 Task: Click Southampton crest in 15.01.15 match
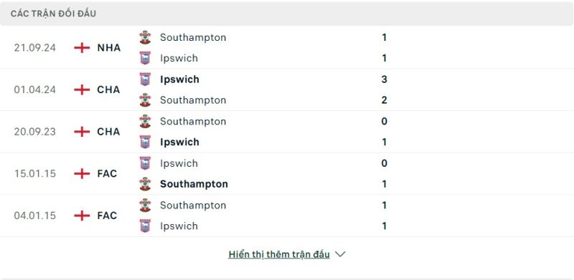coord(145,184)
